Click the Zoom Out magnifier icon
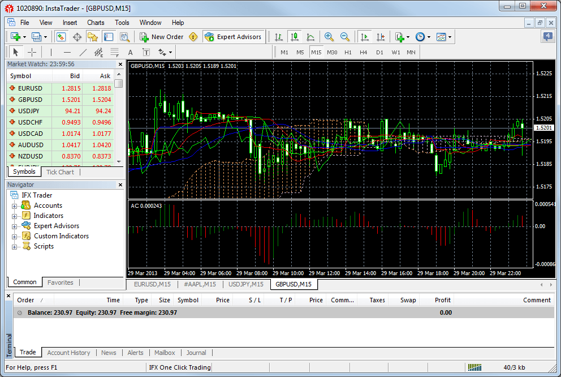Screen dimensions: 561x377 tap(344, 37)
